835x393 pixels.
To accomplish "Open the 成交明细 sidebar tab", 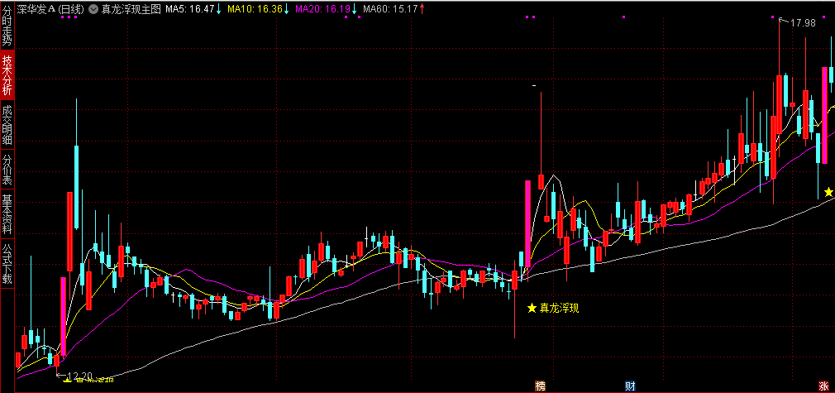I will coord(7,125).
